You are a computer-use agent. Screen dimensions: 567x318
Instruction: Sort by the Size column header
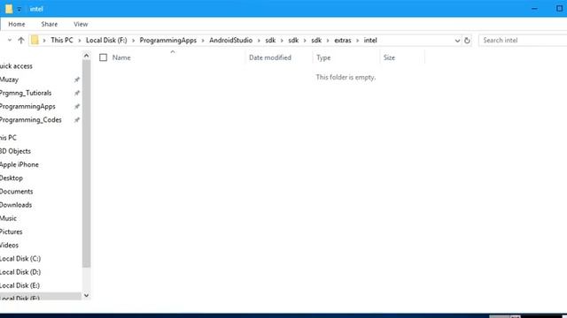389,57
